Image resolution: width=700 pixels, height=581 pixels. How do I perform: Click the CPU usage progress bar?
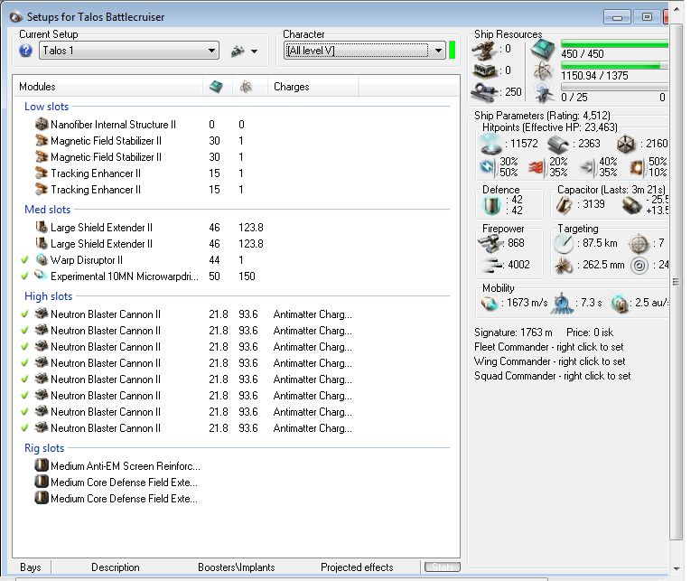(x=614, y=44)
